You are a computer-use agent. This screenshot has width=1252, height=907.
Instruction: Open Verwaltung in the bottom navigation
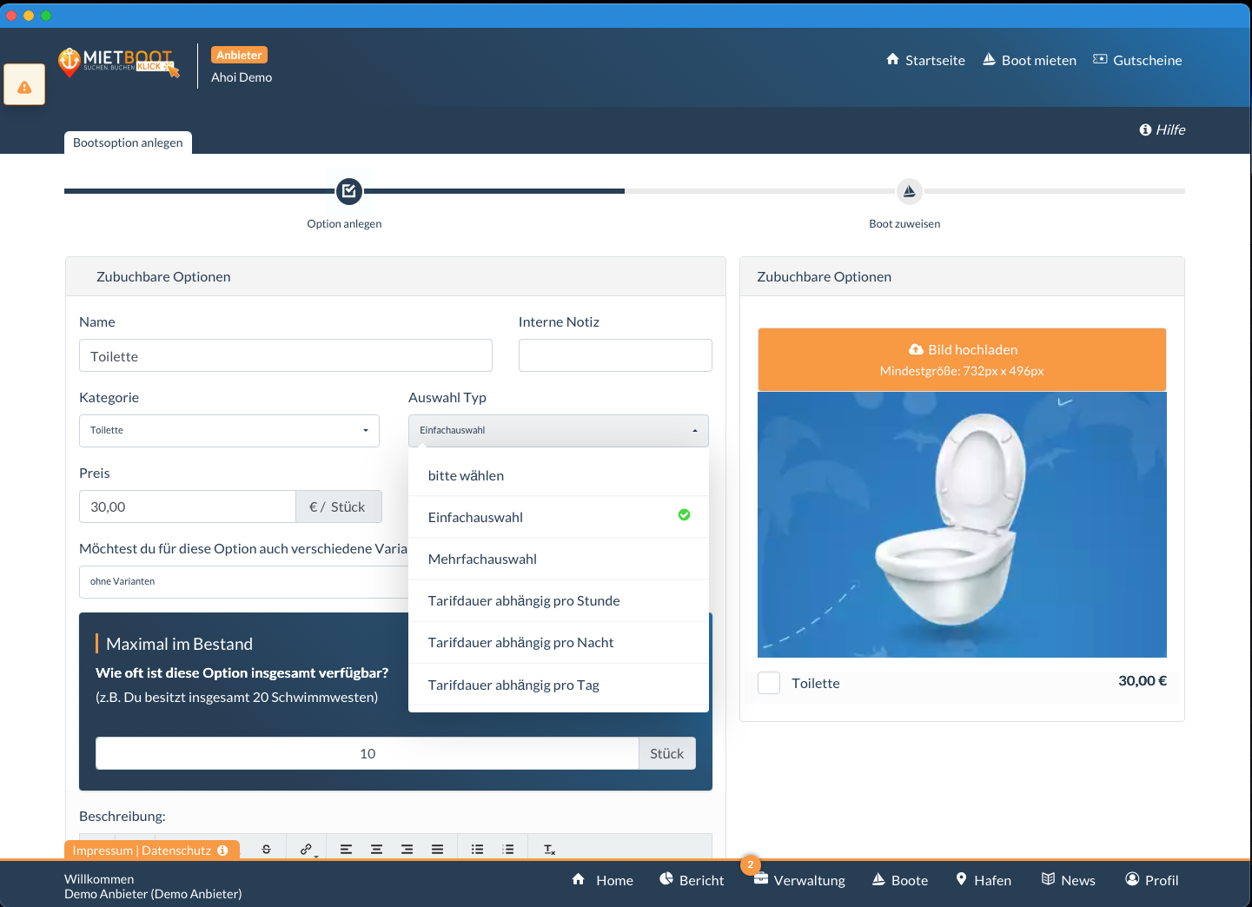pyautogui.click(x=799, y=880)
